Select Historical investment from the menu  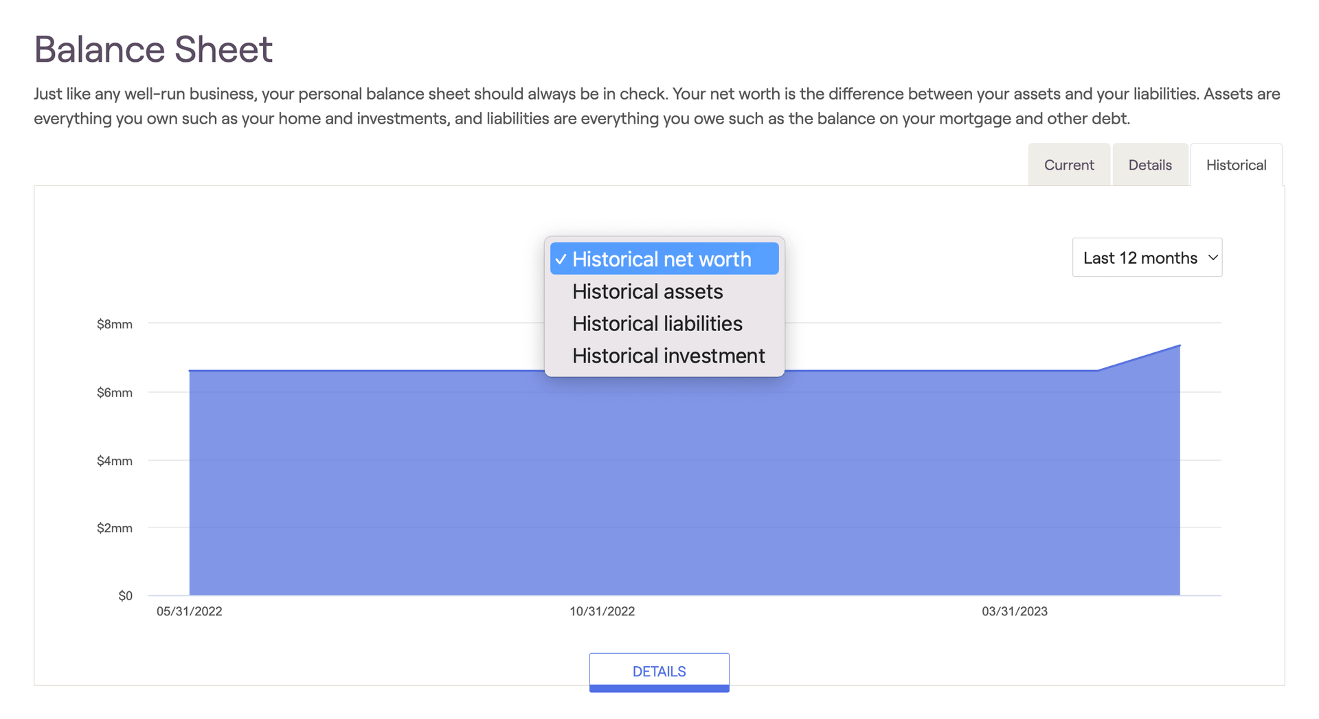point(668,356)
